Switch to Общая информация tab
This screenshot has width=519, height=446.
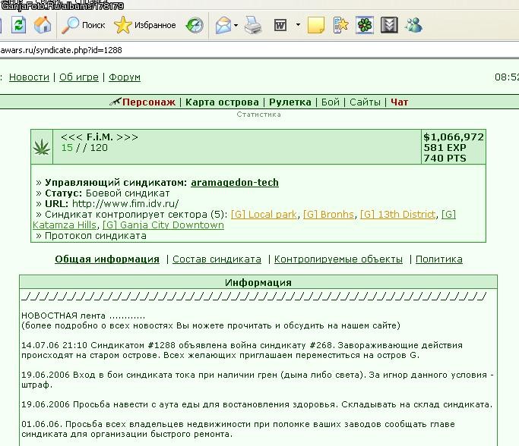click(x=107, y=259)
